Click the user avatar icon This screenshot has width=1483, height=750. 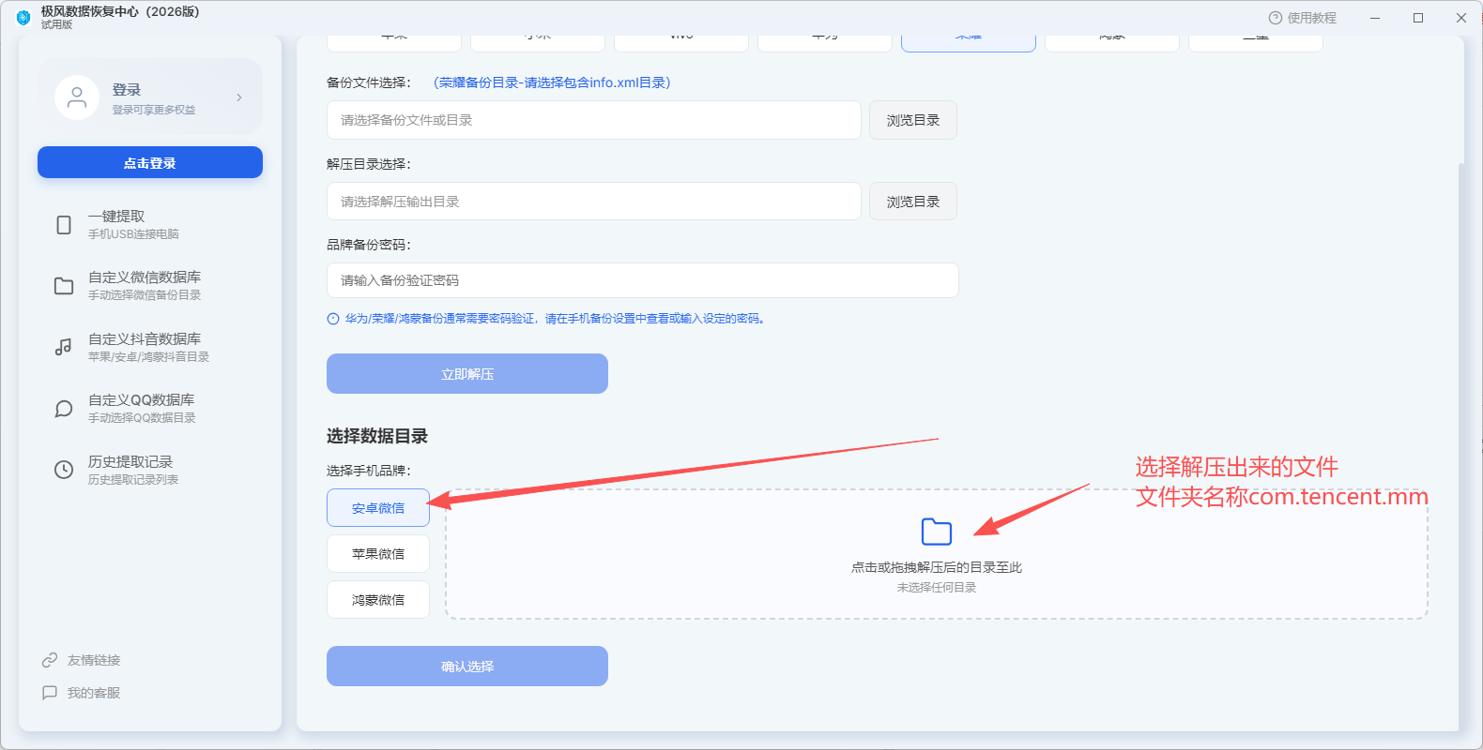tap(77, 97)
